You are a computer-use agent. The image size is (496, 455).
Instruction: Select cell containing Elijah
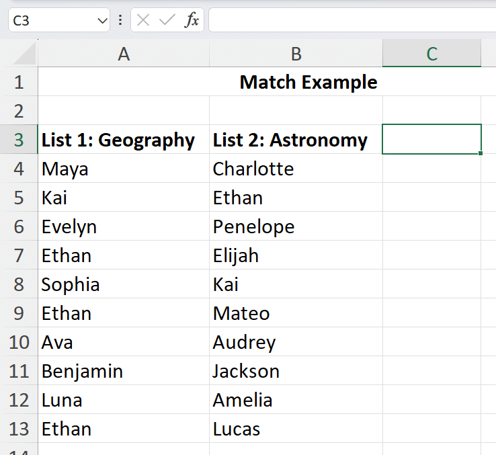pos(296,255)
